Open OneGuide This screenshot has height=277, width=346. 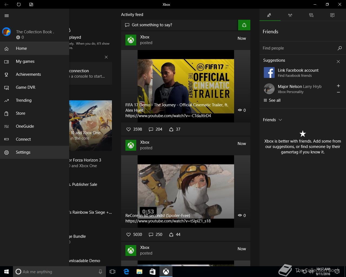coord(35,126)
